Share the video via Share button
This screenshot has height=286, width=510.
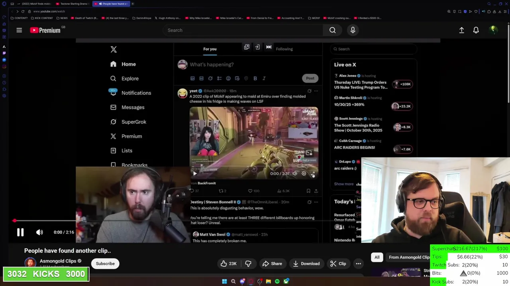(272, 264)
